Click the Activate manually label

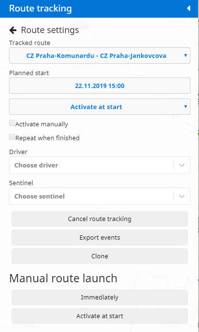[x=42, y=124]
